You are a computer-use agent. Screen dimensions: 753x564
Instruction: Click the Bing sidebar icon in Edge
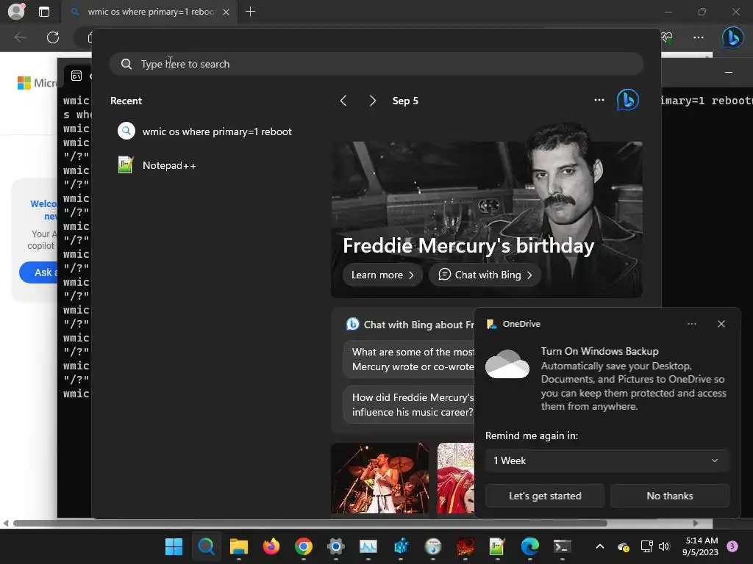[x=733, y=37]
